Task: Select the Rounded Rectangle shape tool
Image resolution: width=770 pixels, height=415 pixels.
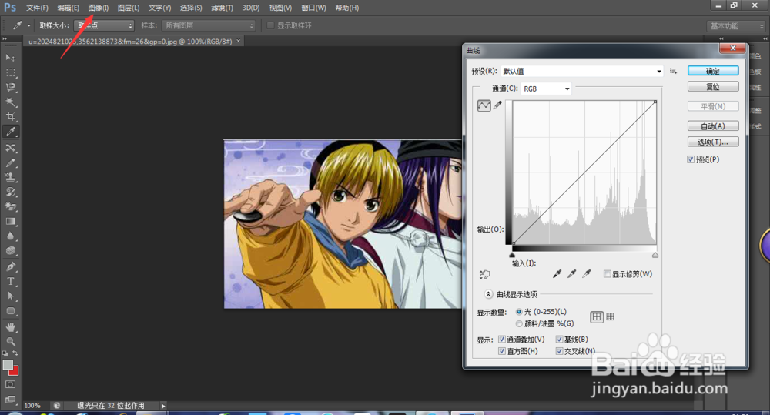Action: 10,311
